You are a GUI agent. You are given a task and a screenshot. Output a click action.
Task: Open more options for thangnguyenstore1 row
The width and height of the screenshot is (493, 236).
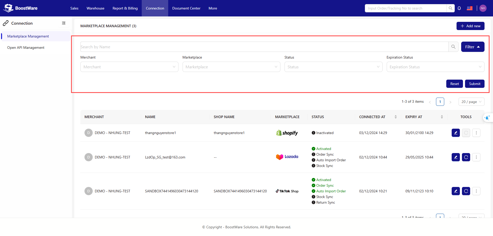point(476,133)
